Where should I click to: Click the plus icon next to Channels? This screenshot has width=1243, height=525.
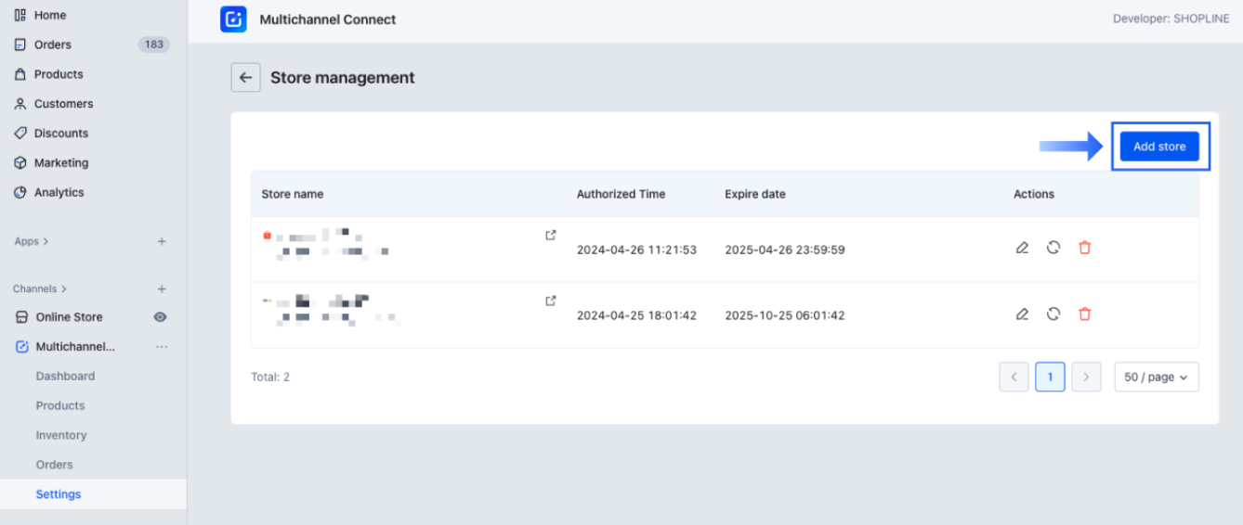162,289
